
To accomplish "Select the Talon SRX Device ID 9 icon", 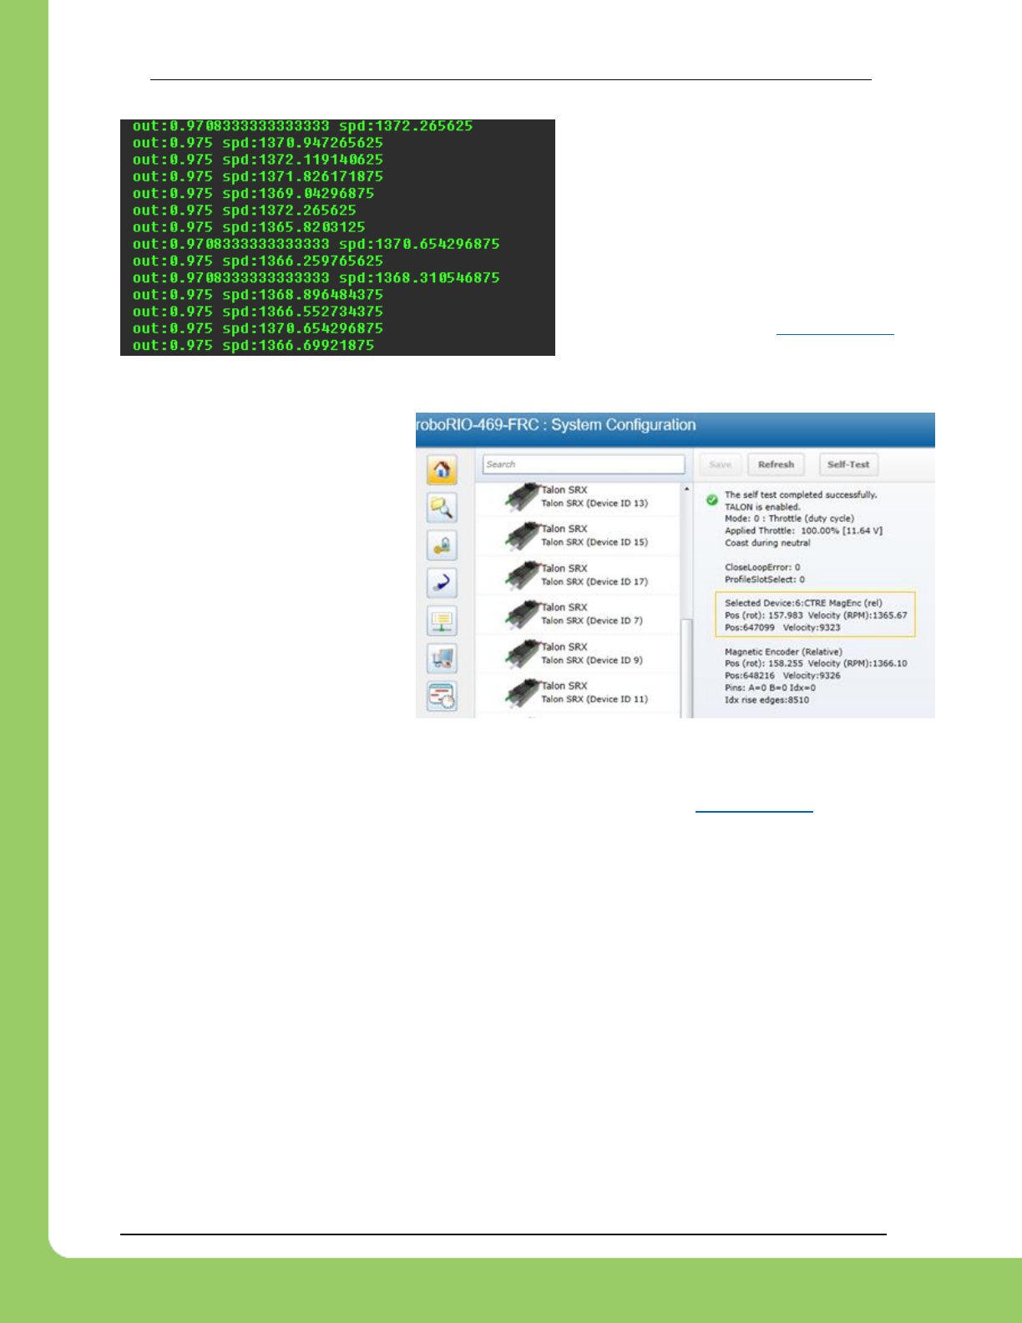I will [523, 654].
